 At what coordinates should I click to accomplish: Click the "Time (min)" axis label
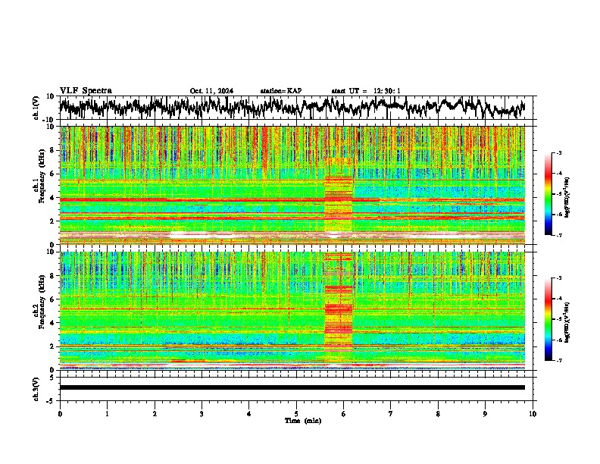[303, 421]
